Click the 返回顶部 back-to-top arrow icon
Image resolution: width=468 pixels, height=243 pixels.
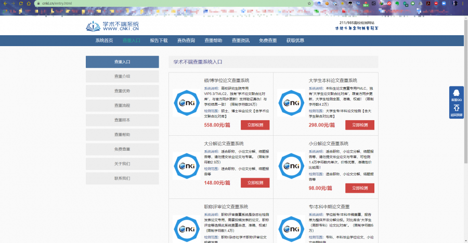click(x=456, y=109)
